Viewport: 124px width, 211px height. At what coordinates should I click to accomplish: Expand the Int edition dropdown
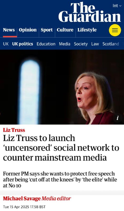[117, 6]
